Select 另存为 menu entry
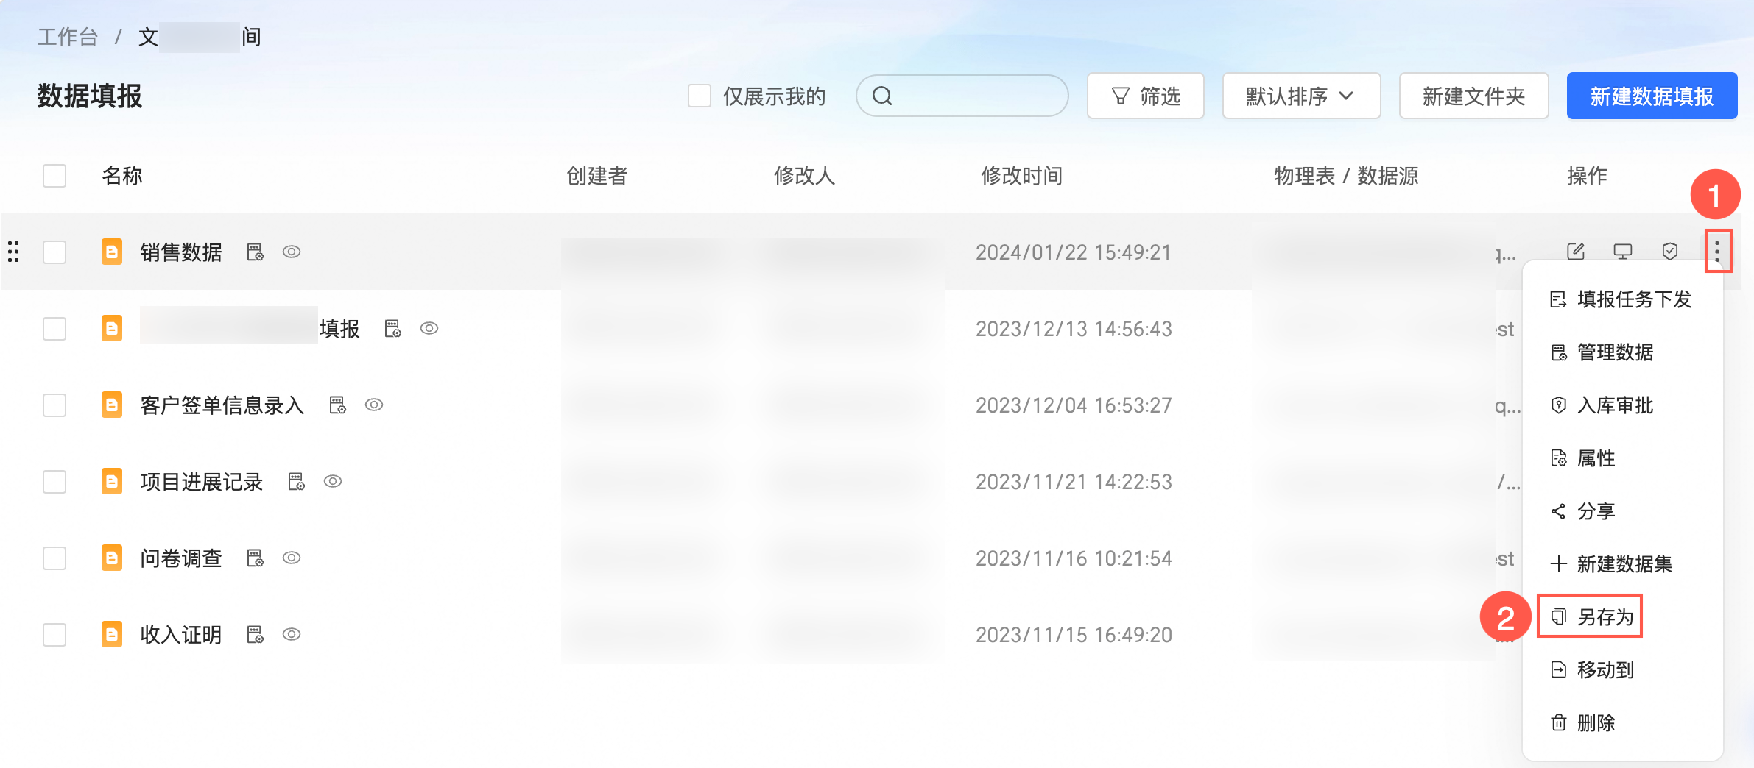The height and width of the screenshot is (768, 1754). click(x=1621, y=616)
